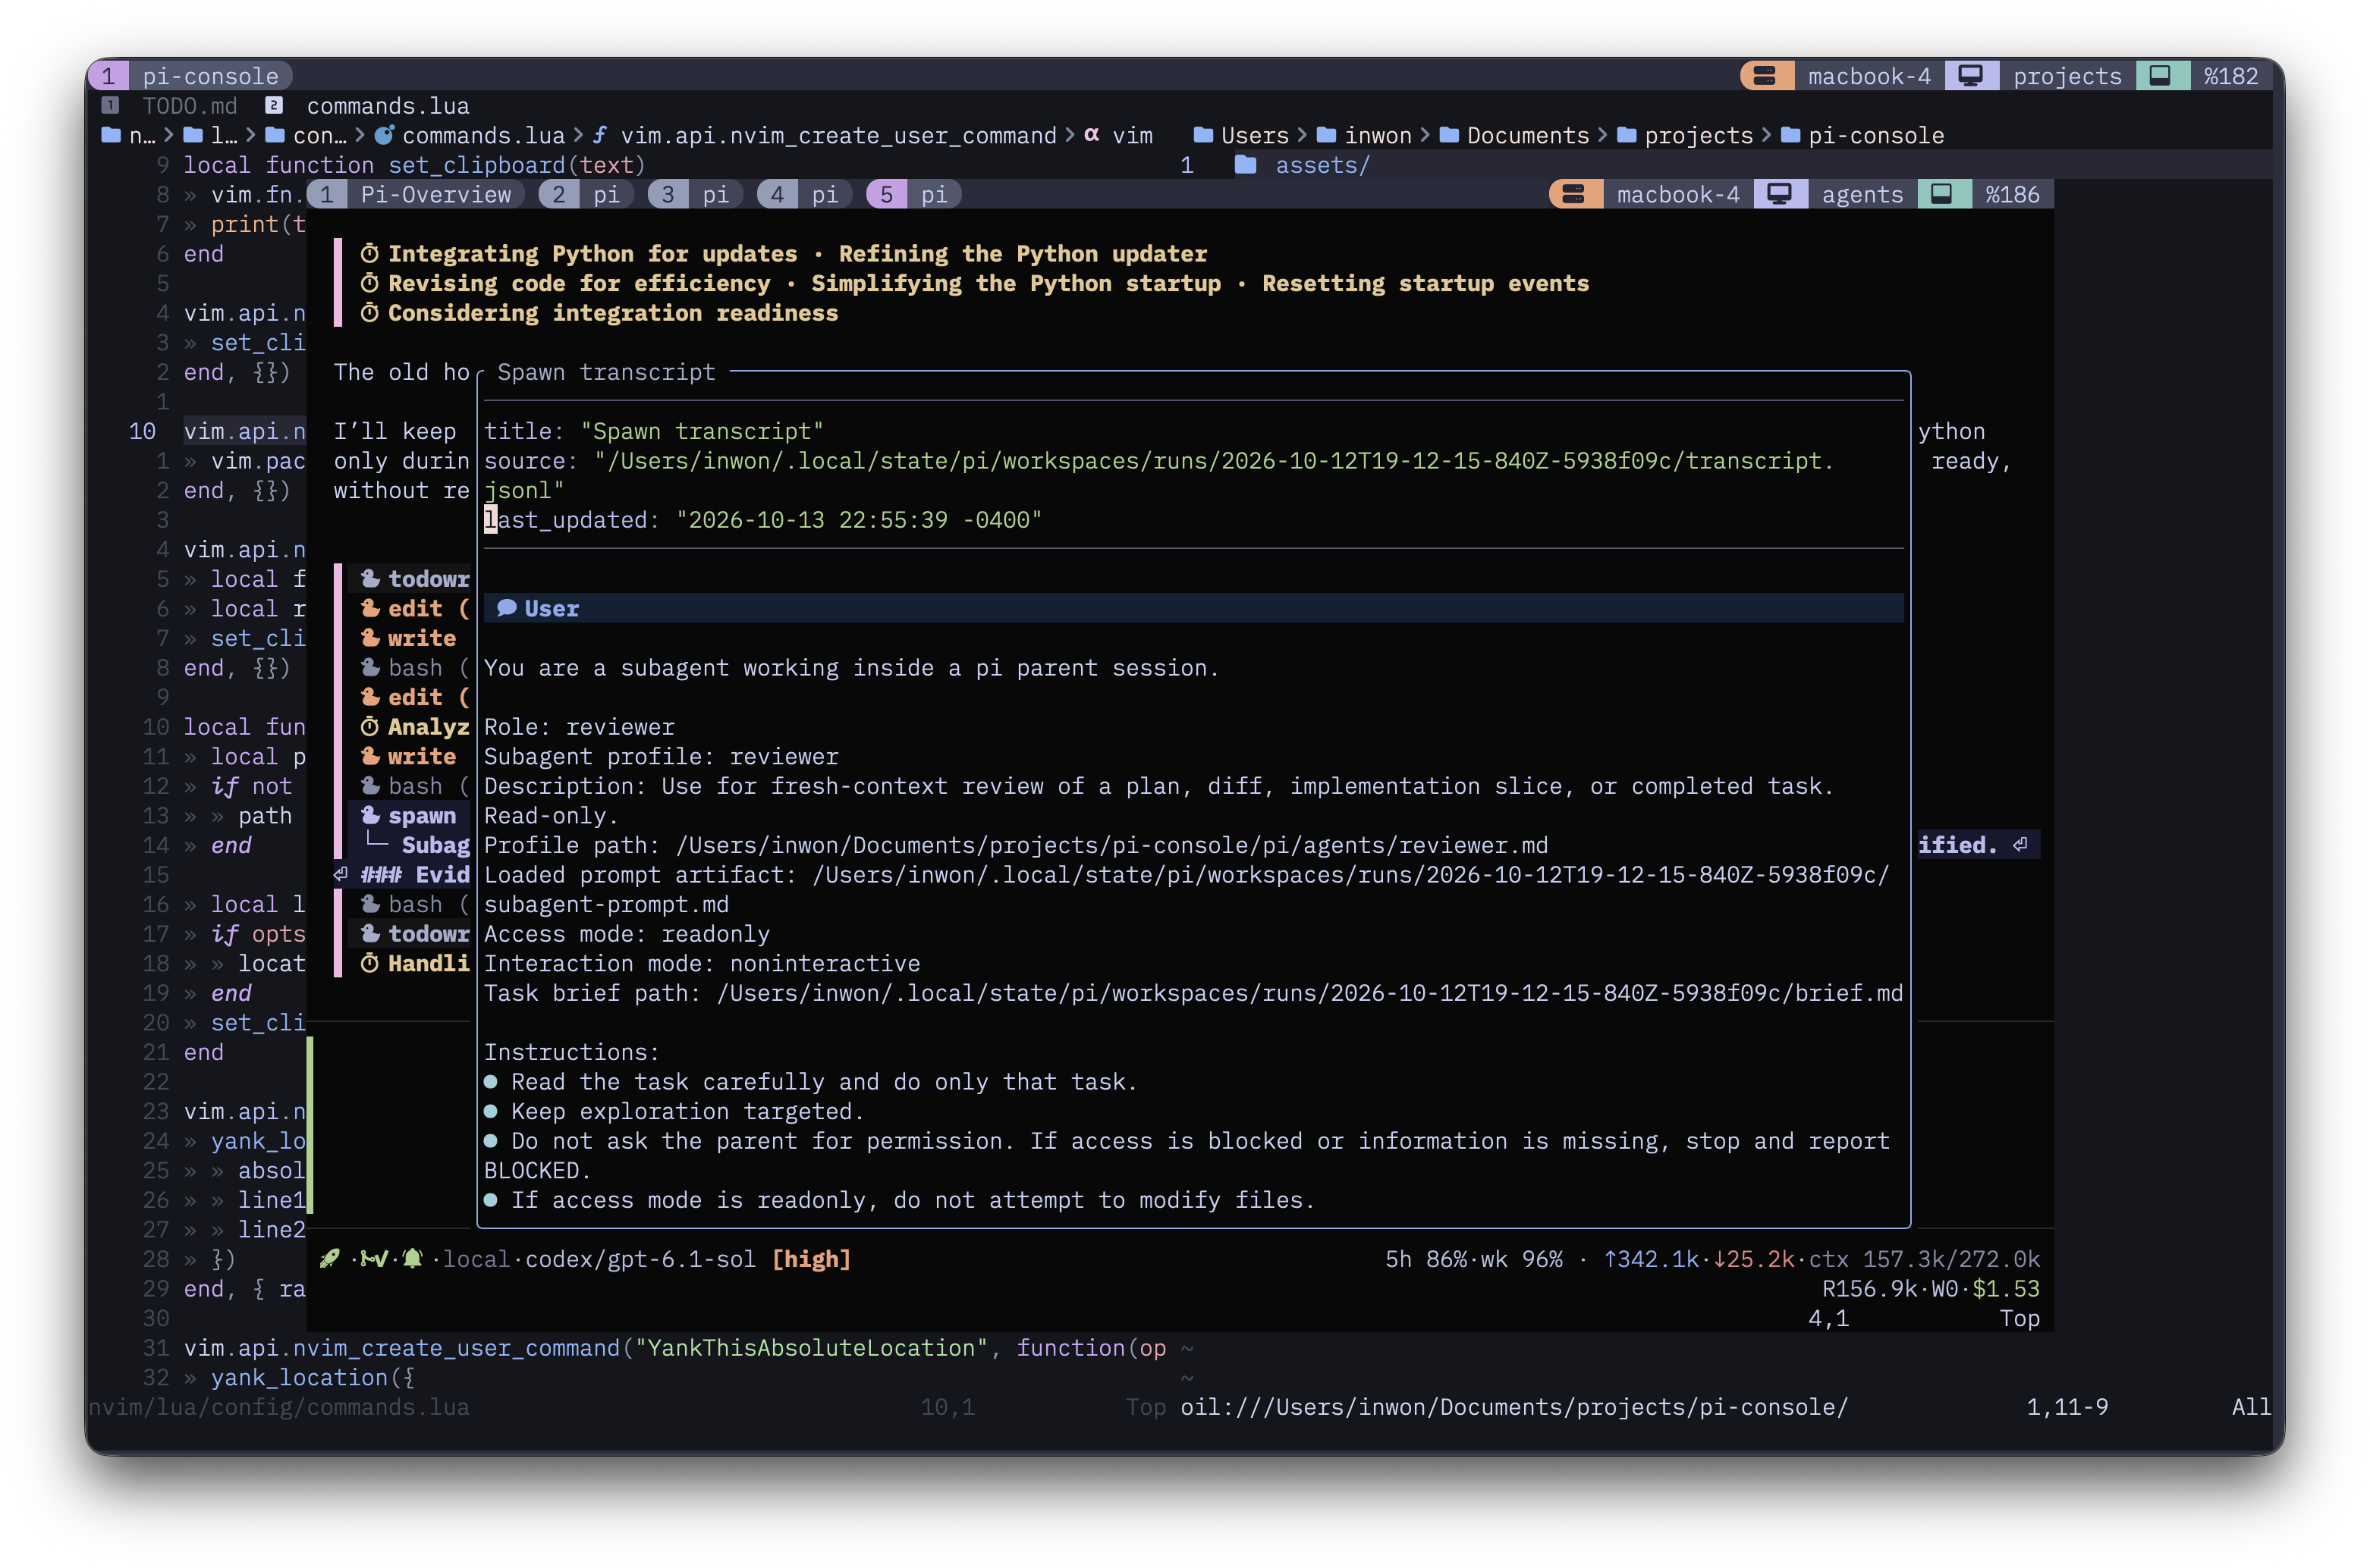The width and height of the screenshot is (2370, 1568).
Task: Click the transcript source path line
Action: [1158, 475]
